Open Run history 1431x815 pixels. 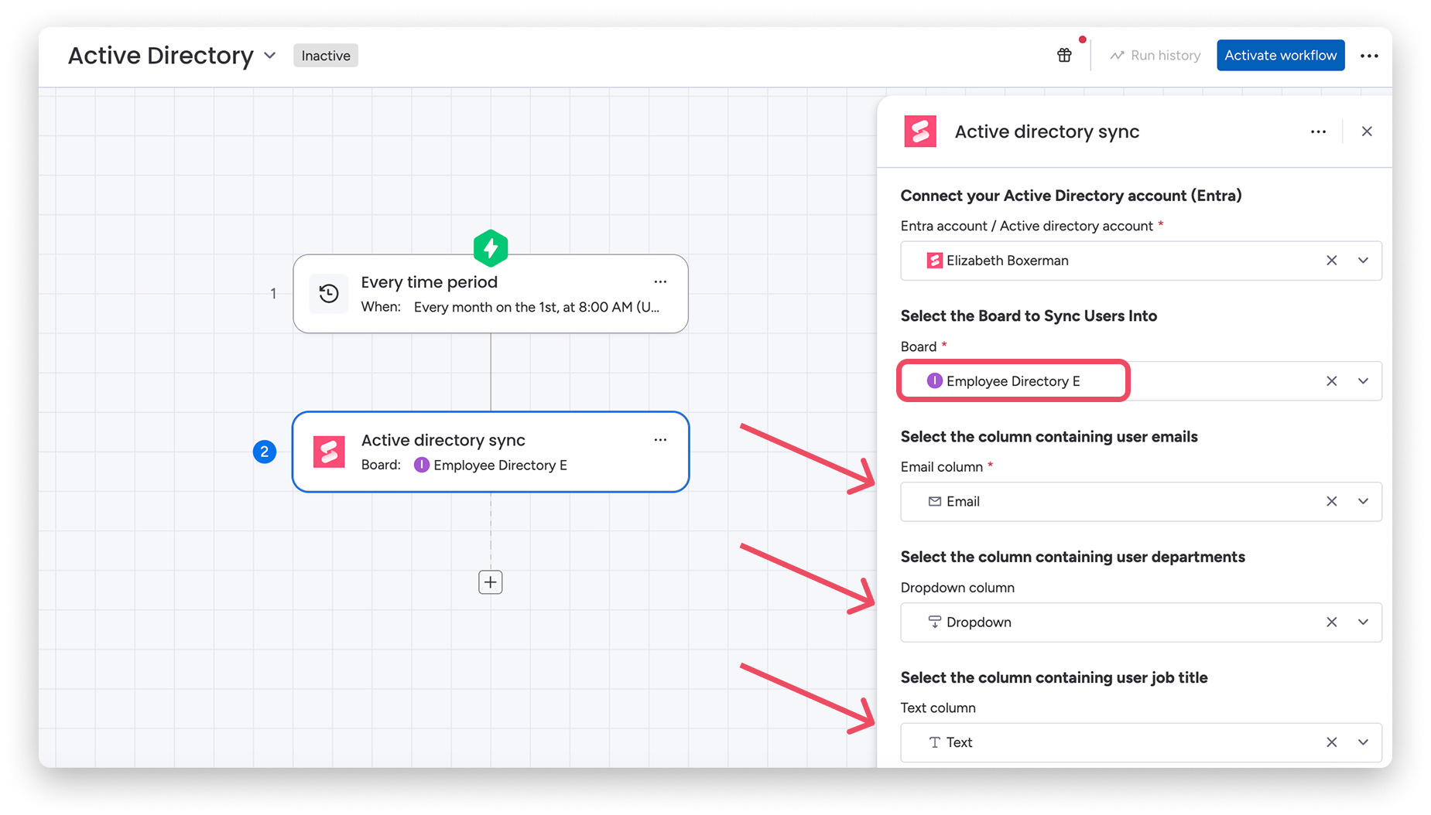(x=1155, y=56)
